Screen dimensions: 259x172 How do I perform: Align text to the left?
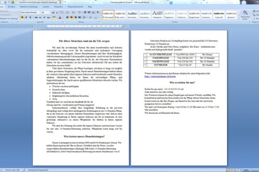(67, 18)
